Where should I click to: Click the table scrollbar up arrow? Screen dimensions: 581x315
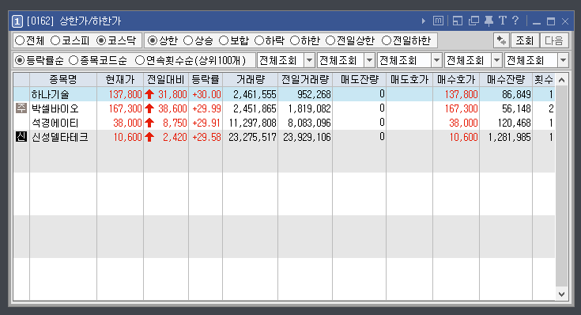562,80
